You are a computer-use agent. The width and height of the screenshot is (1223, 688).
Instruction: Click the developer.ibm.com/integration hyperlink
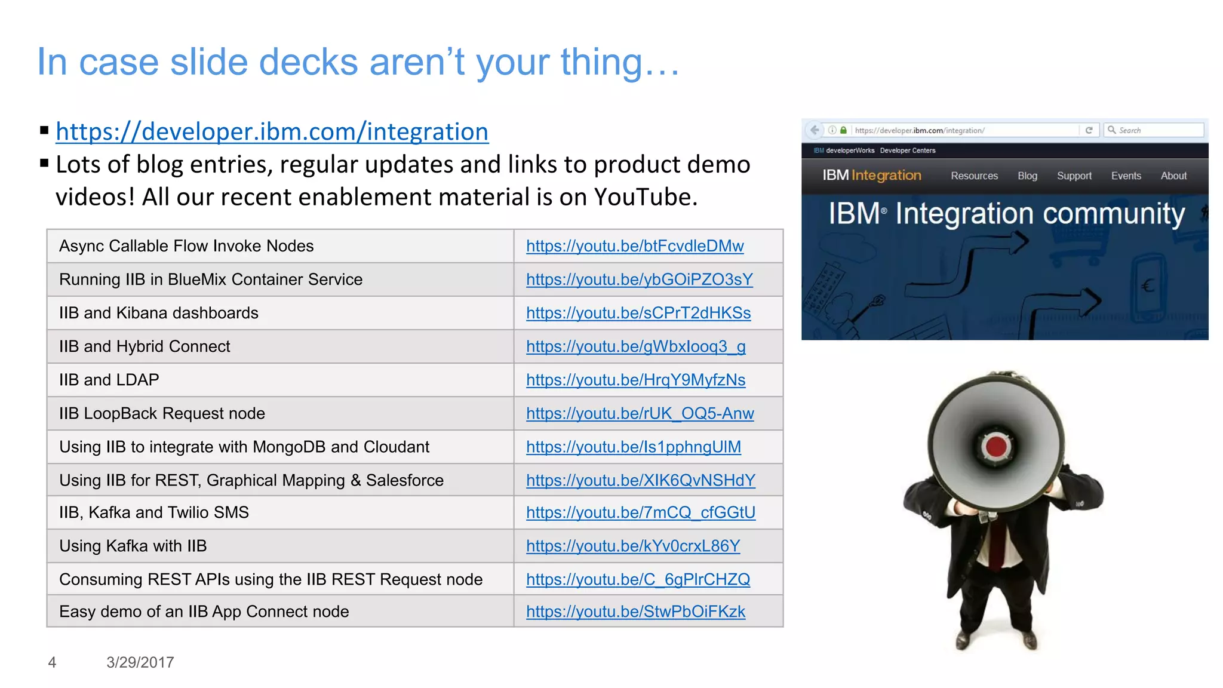click(272, 132)
